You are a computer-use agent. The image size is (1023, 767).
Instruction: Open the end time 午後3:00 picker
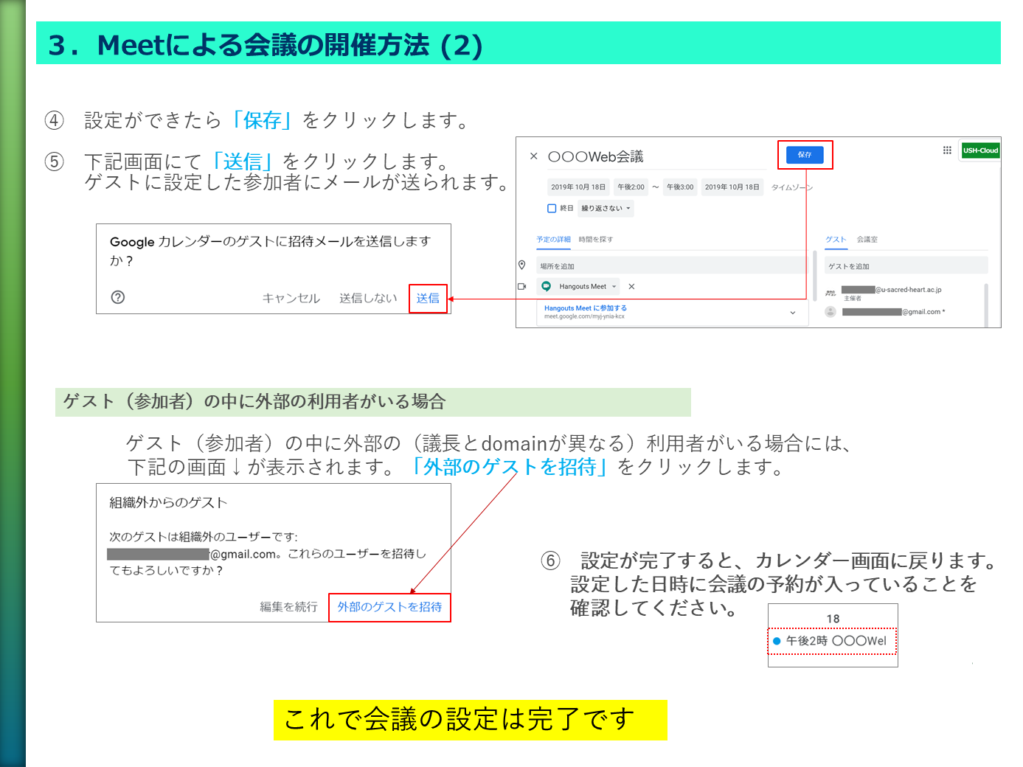680,187
